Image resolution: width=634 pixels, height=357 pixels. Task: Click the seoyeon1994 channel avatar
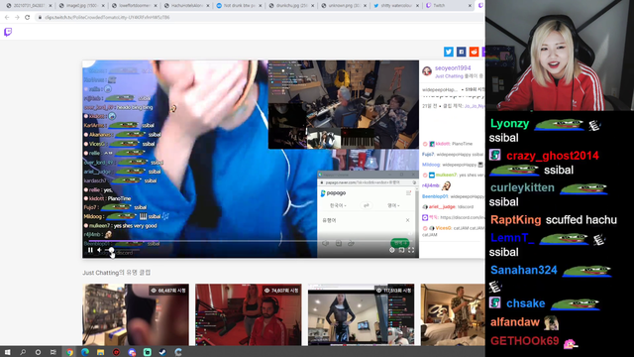tap(427, 71)
